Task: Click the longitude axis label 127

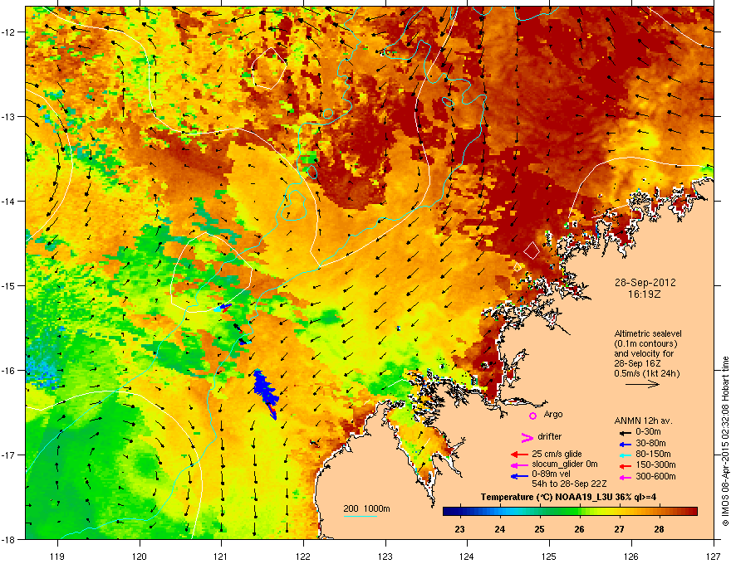Action: click(x=714, y=556)
